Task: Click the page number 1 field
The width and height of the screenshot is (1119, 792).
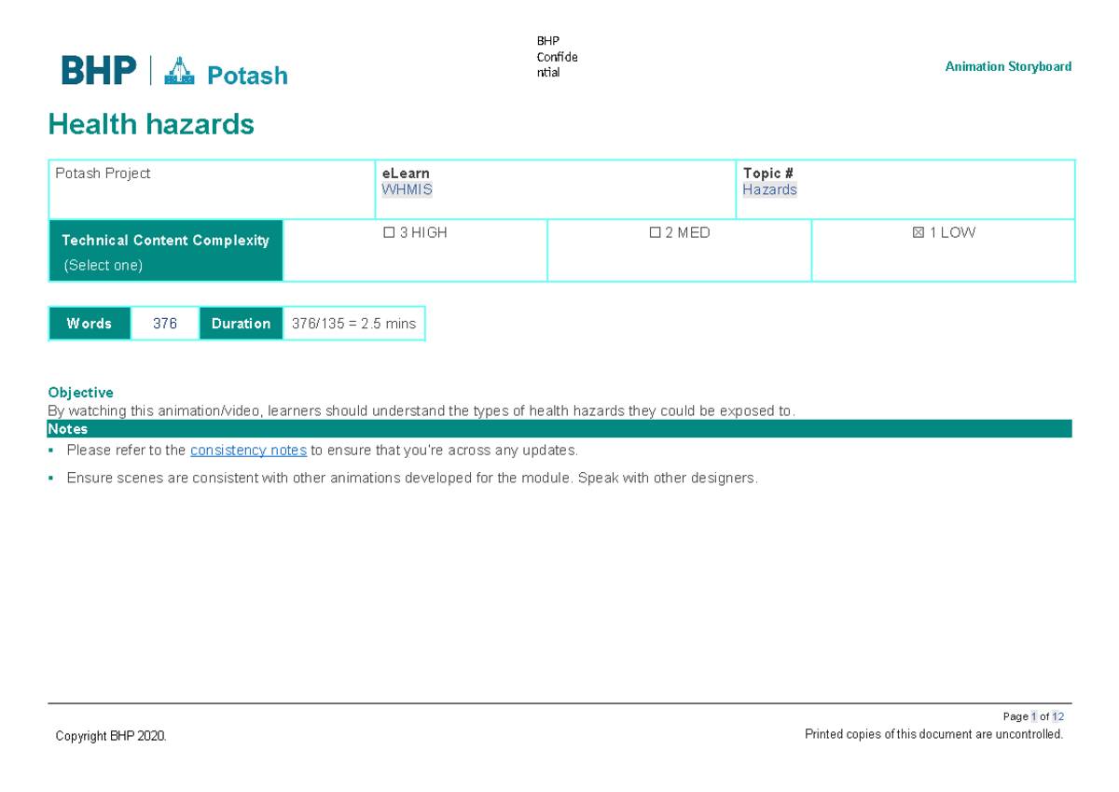Action: click(1034, 716)
